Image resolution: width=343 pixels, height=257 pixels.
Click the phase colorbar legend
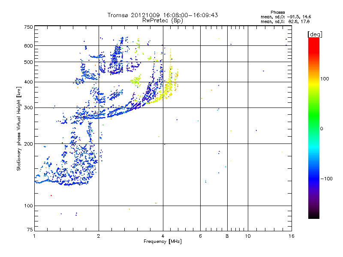[314, 128]
